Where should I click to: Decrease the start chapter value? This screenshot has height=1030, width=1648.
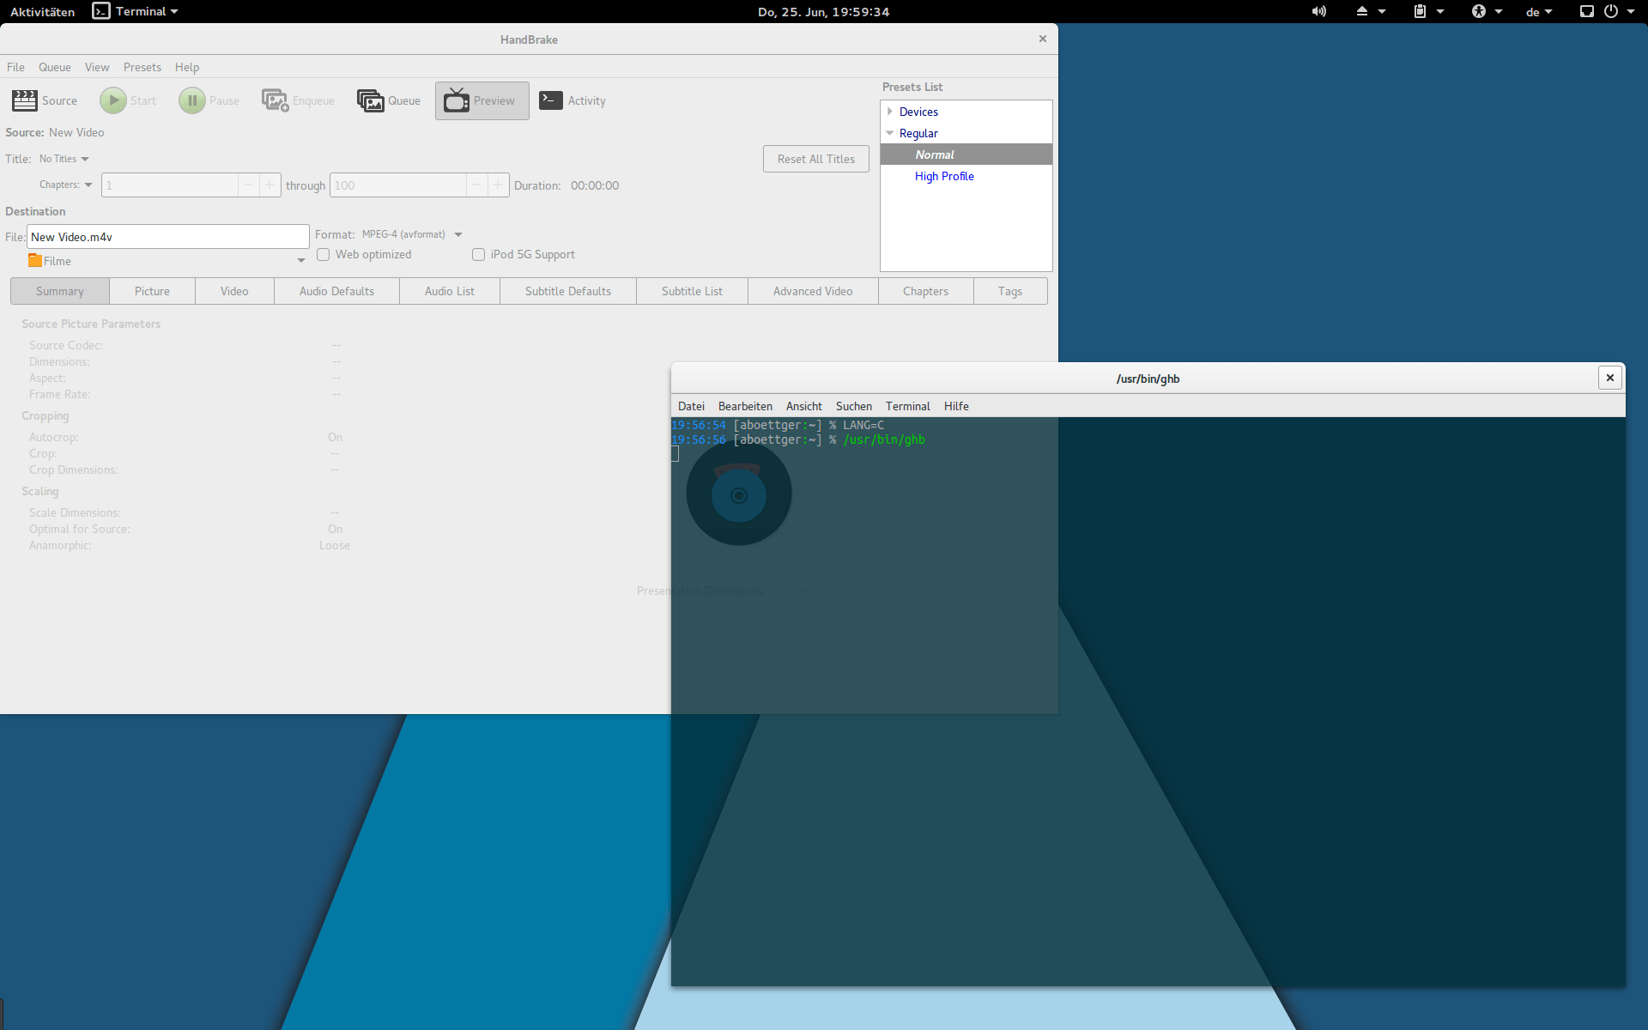pyautogui.click(x=248, y=185)
